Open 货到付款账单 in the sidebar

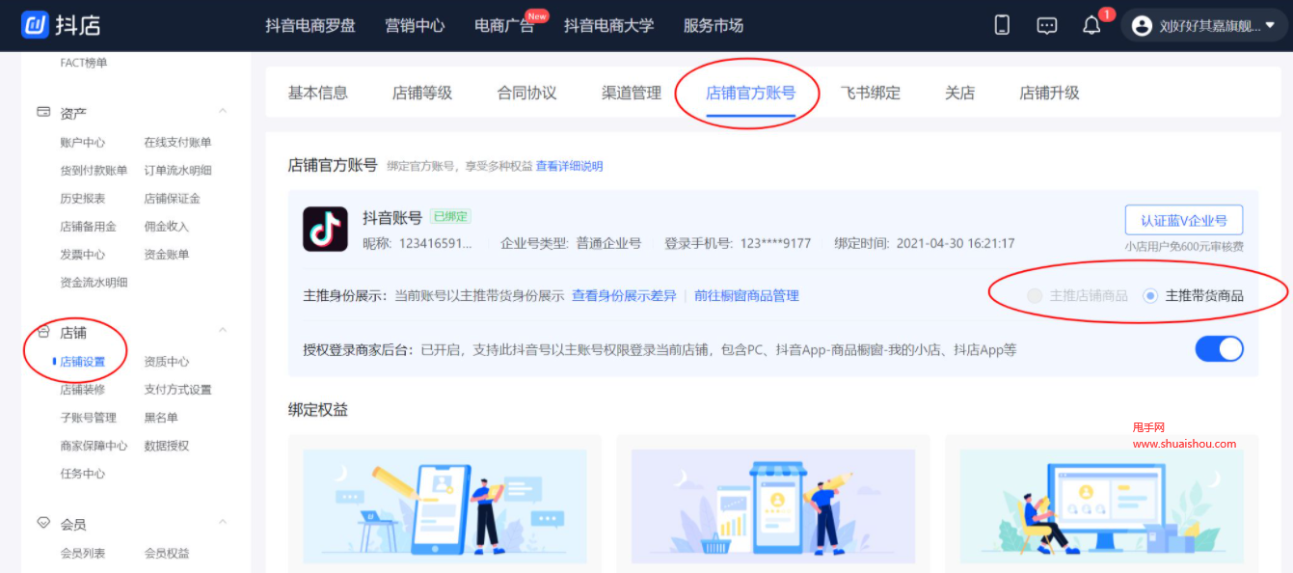tap(94, 170)
